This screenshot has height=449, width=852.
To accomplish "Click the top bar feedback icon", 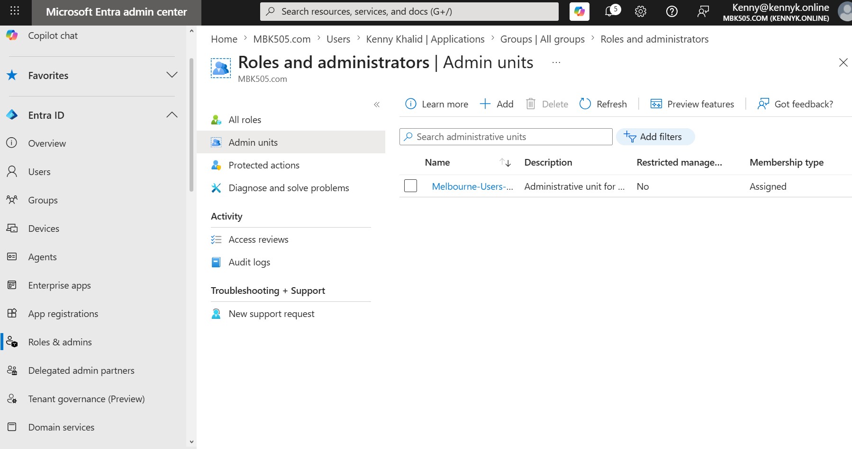I will pos(703,11).
